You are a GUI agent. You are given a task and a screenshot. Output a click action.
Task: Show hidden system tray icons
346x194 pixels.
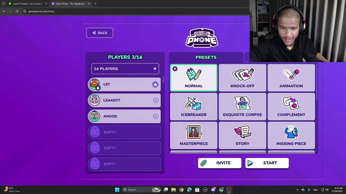(x=297, y=190)
